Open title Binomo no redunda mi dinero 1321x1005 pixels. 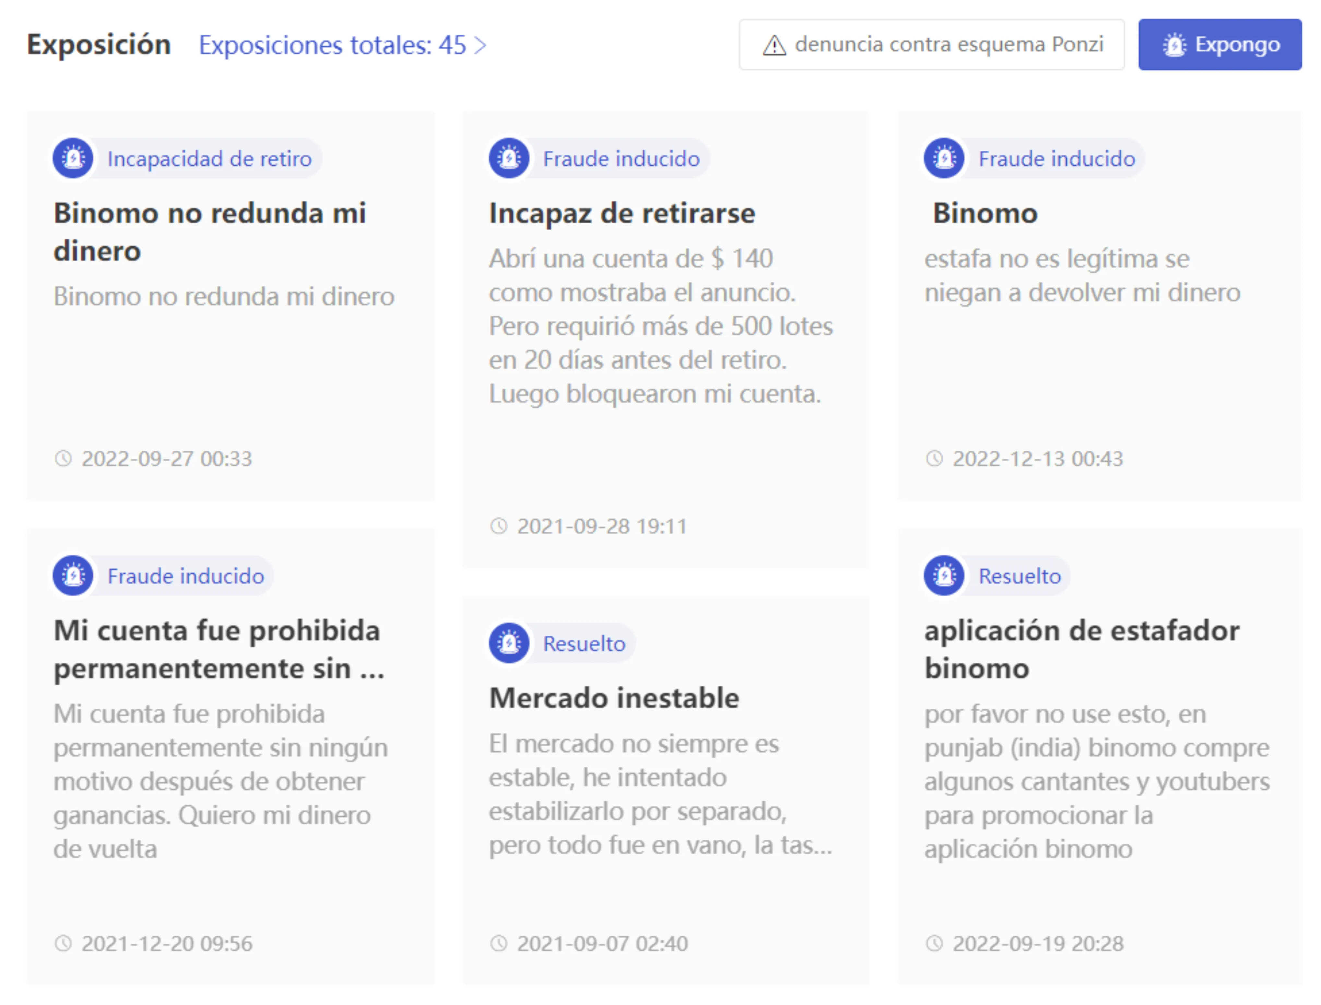(x=210, y=232)
